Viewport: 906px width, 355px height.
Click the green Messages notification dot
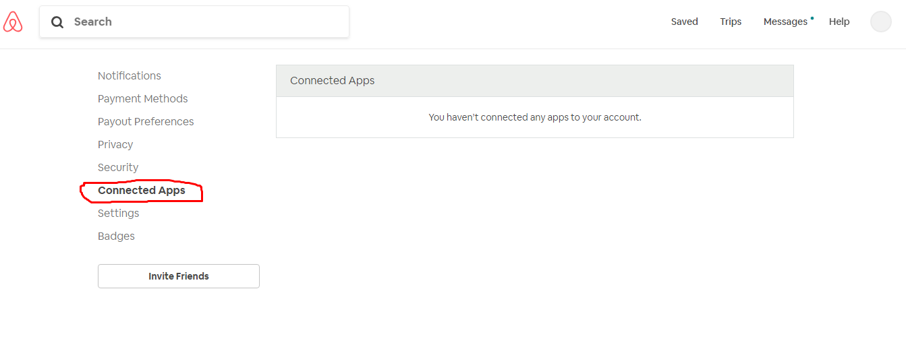[x=812, y=18]
